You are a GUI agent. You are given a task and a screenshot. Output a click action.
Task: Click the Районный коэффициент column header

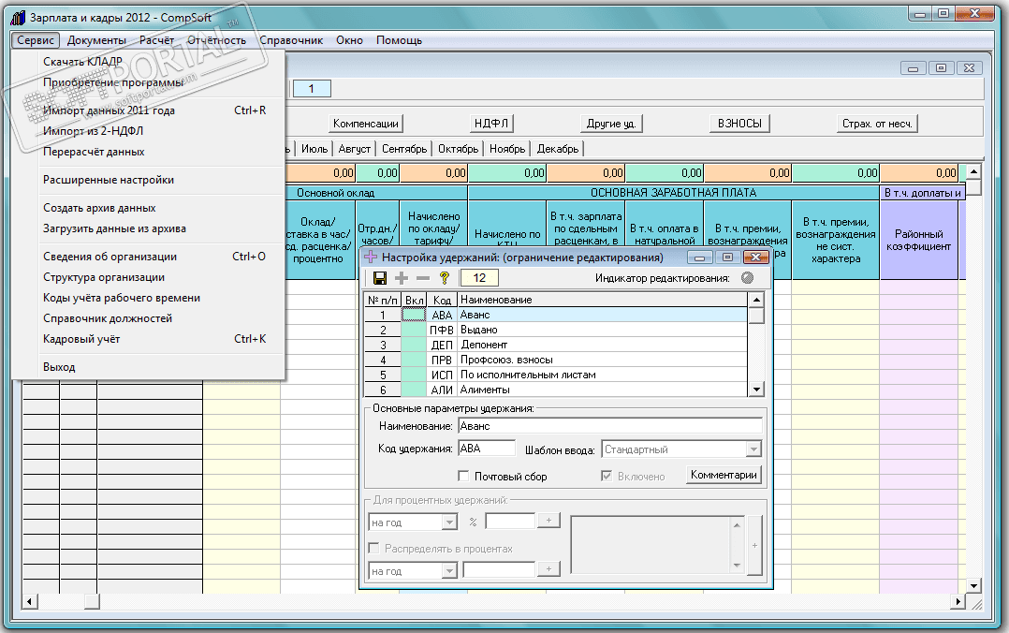tap(919, 241)
